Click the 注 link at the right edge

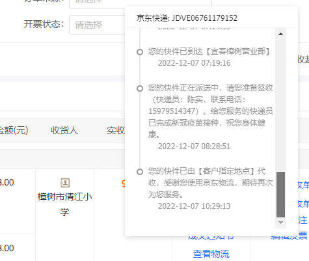click(x=302, y=220)
